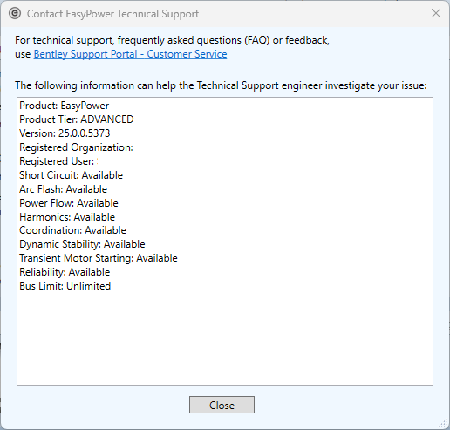Click the Product Tier: ADVANCED line

pyautogui.click(x=77, y=119)
